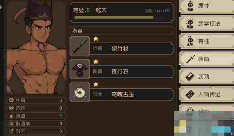The image size is (234, 136).
Task: Click the sword icon beside 装备
Action: 191,59
